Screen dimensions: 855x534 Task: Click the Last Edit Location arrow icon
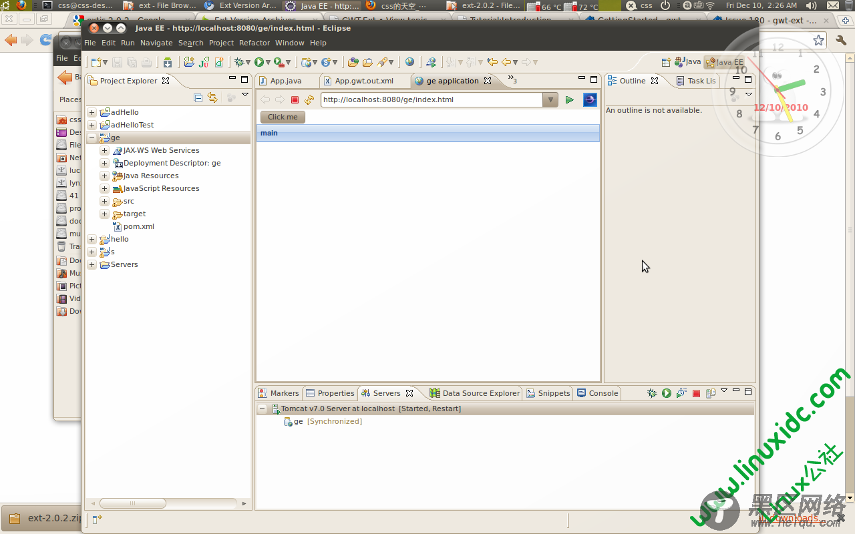pos(492,62)
